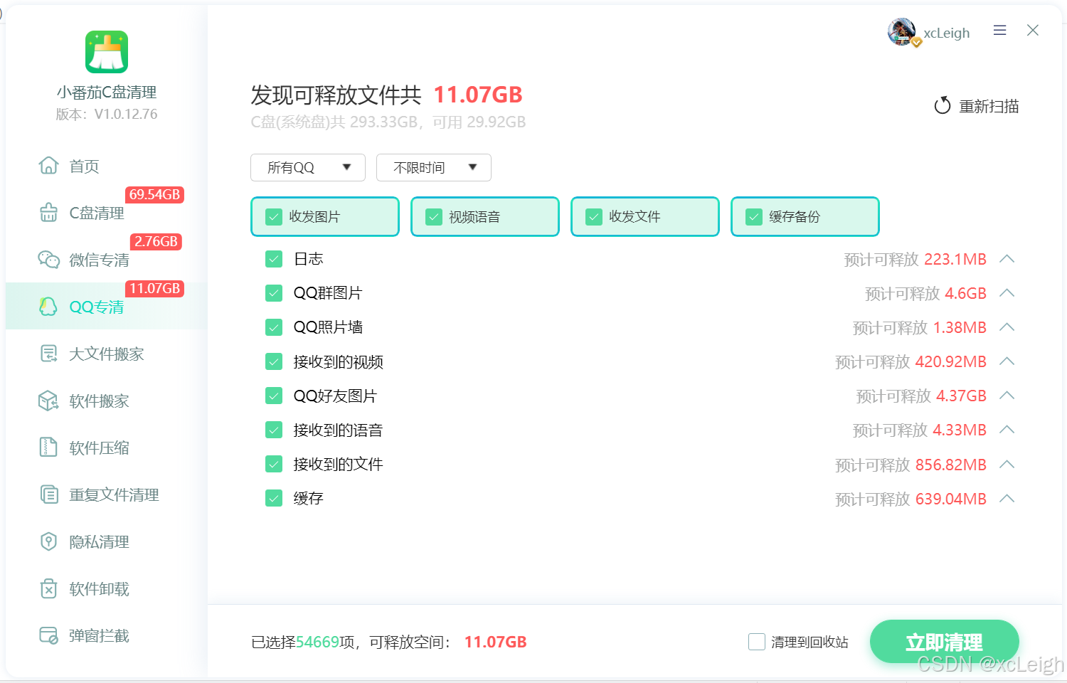Open 弹窗拦截 sidebar entry

coord(107,635)
